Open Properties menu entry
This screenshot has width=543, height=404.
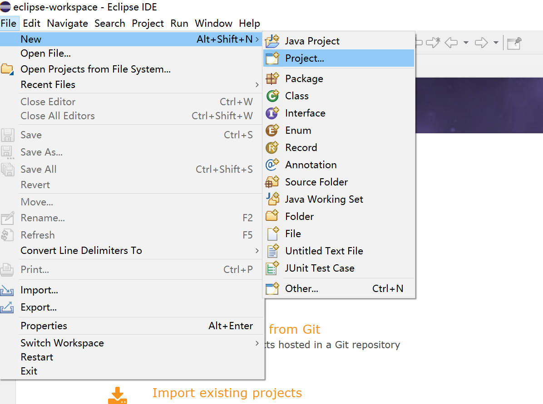coord(132,326)
